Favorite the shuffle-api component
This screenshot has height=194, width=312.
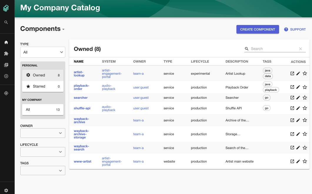coord(305,108)
